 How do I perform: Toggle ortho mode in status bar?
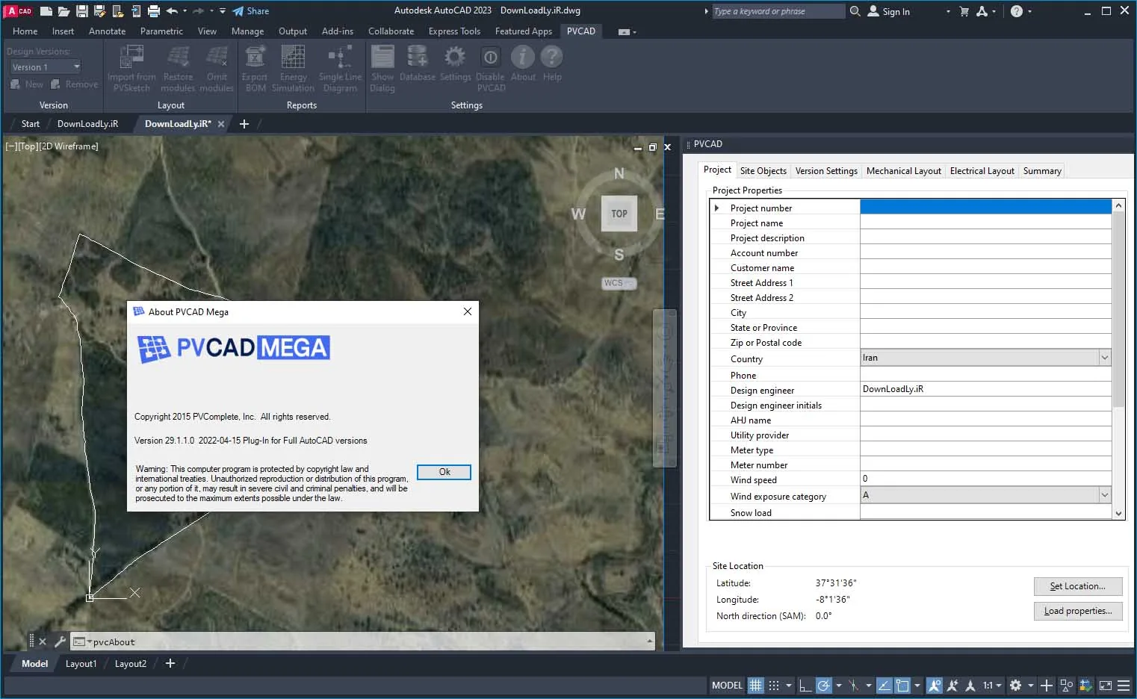[x=805, y=685]
